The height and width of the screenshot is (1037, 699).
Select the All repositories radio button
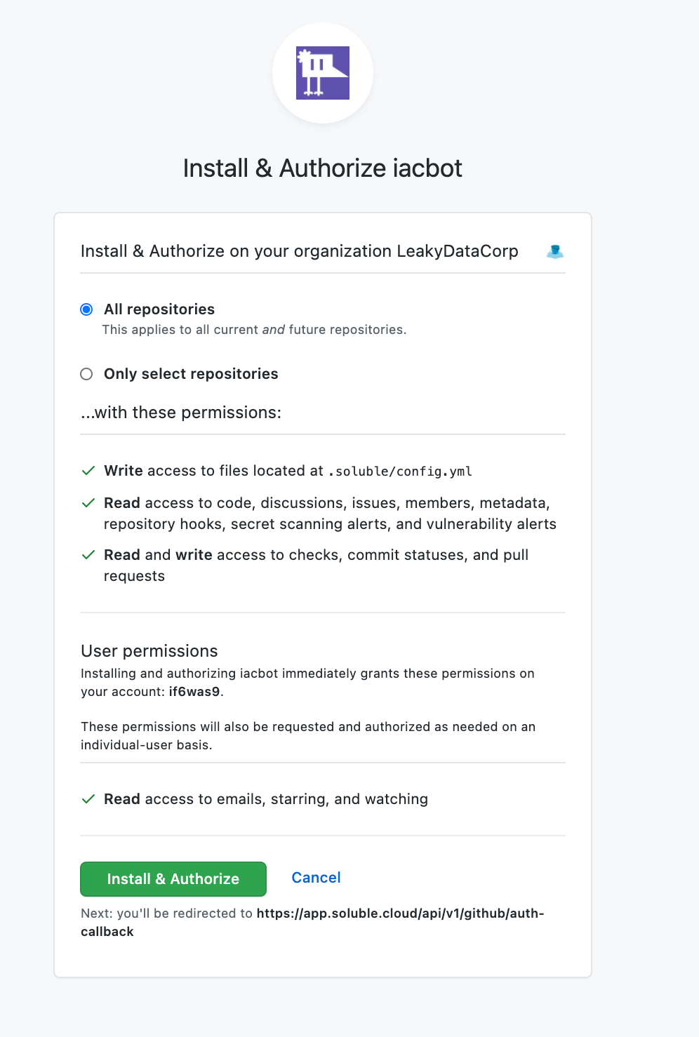pos(86,309)
